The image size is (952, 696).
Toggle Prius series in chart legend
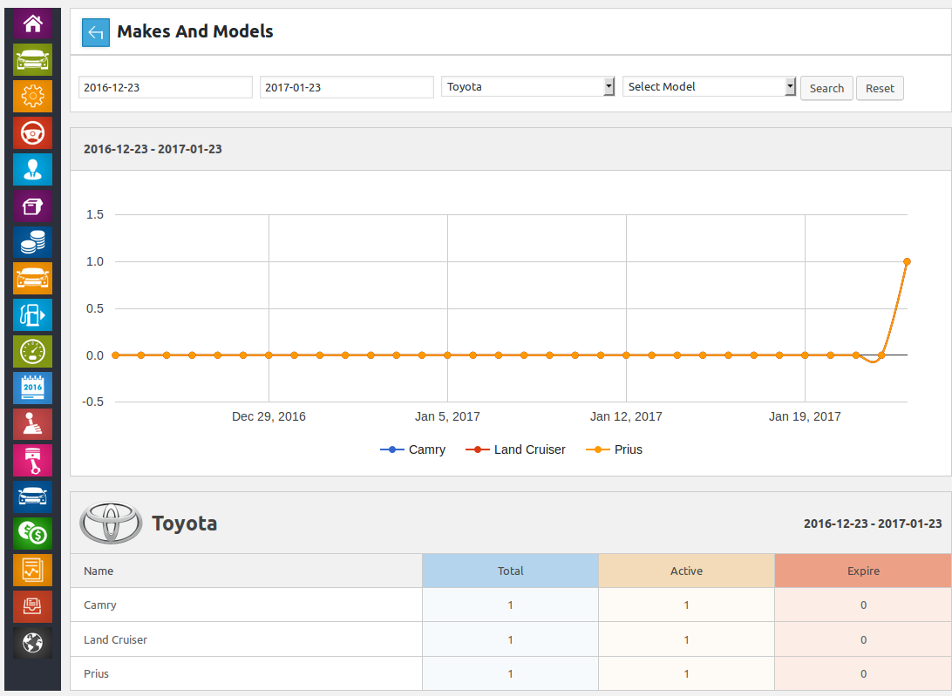(614, 449)
